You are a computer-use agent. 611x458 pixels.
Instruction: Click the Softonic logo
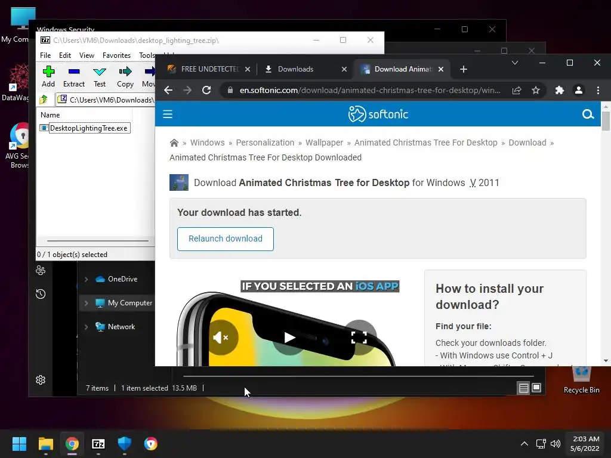tap(378, 114)
